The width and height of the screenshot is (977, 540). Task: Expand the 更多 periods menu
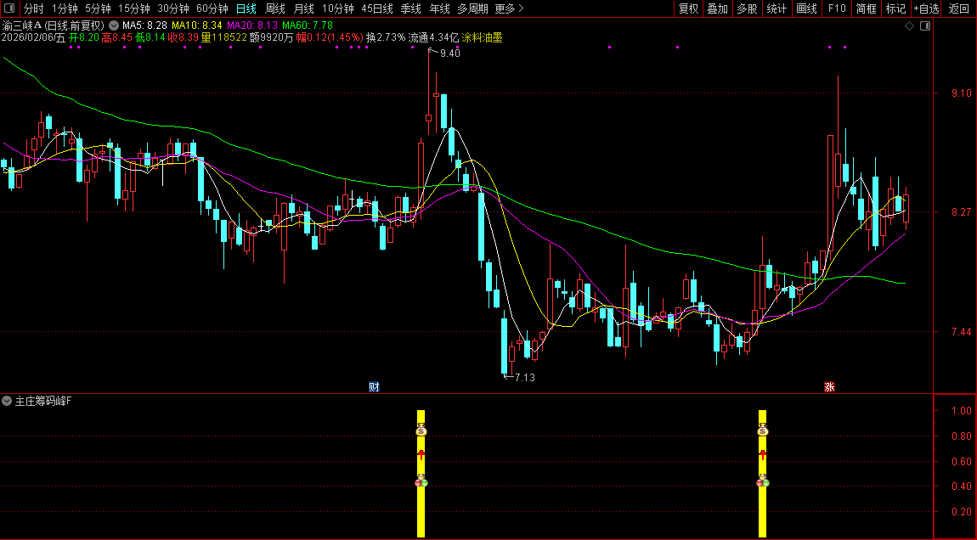509,8
